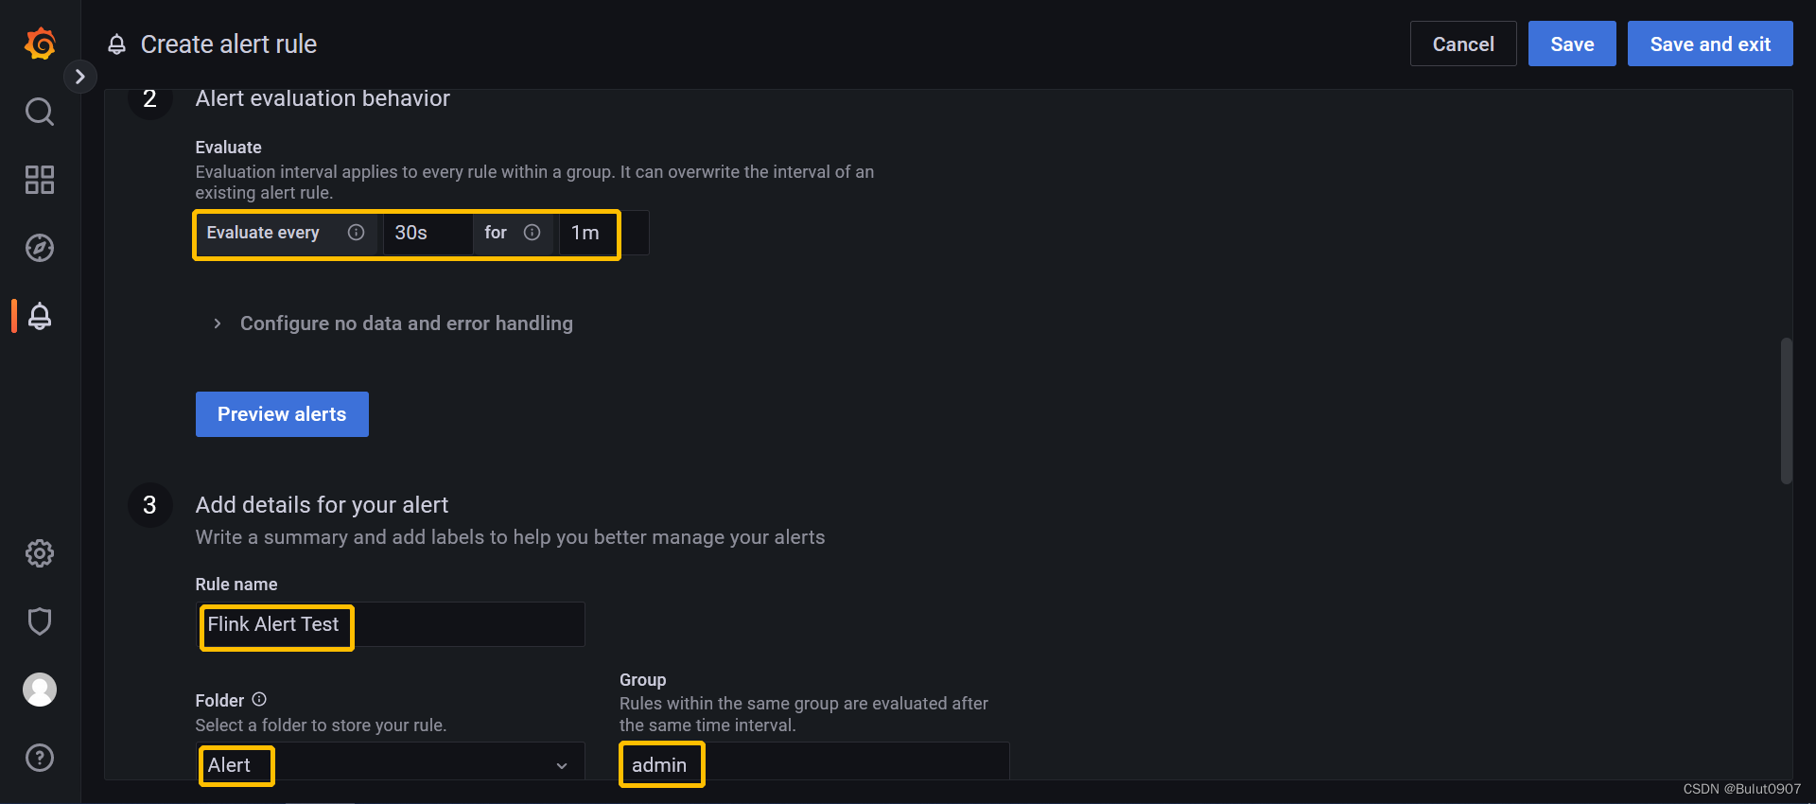Image resolution: width=1816 pixels, height=804 pixels.
Task: Open the Dashboards grid icon
Action: coord(39,179)
